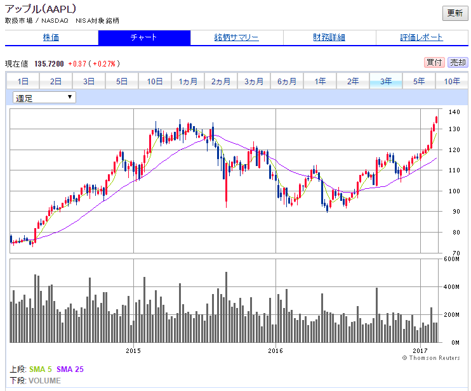471x391 pixels.
Task: Switch chart range to 5年
Action: tap(419, 81)
